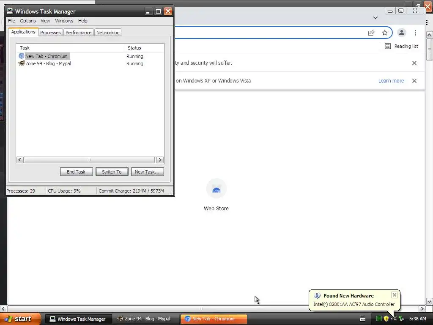433x325 pixels.
Task: Open the Web Store shortcut
Action: pyautogui.click(x=216, y=195)
